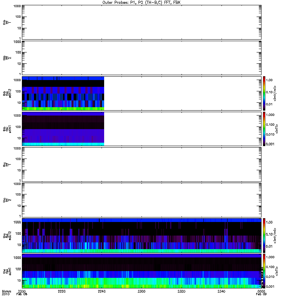Screen dimensions: 283x302
Task: Click the thc fbk scm1 color bar
Action: click(264, 271)
